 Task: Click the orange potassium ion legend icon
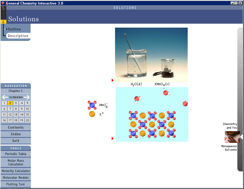click(92, 114)
